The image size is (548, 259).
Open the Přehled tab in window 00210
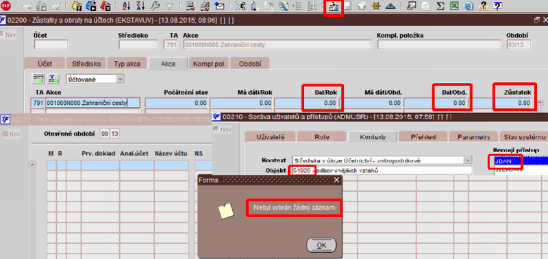point(423,136)
